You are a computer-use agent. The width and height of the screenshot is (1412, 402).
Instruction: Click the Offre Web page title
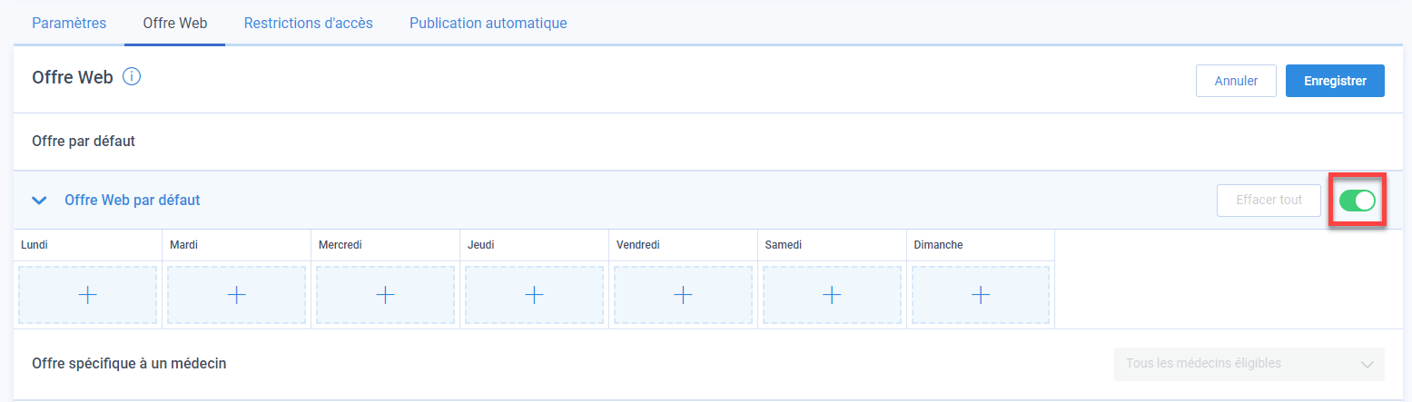(x=73, y=78)
